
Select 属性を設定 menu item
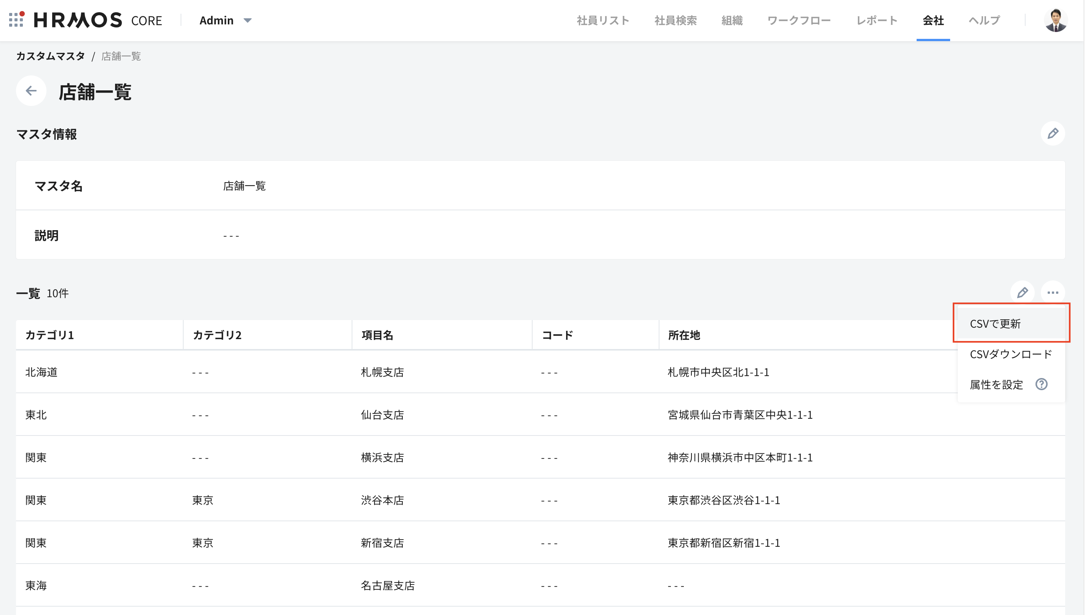coord(996,385)
